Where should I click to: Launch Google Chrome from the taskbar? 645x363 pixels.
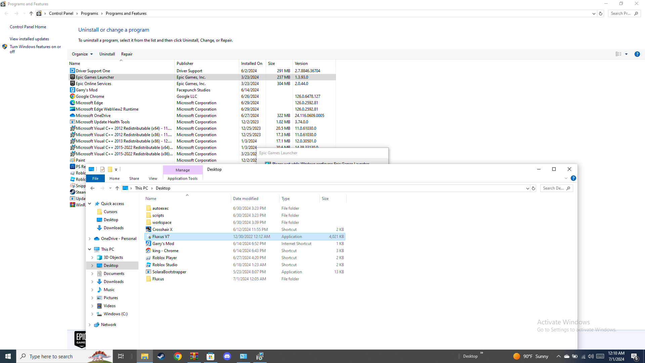(x=178, y=356)
